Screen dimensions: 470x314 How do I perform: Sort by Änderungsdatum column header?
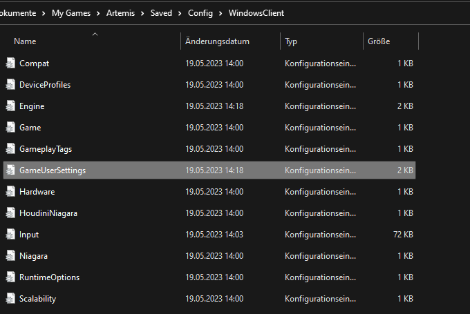click(217, 41)
